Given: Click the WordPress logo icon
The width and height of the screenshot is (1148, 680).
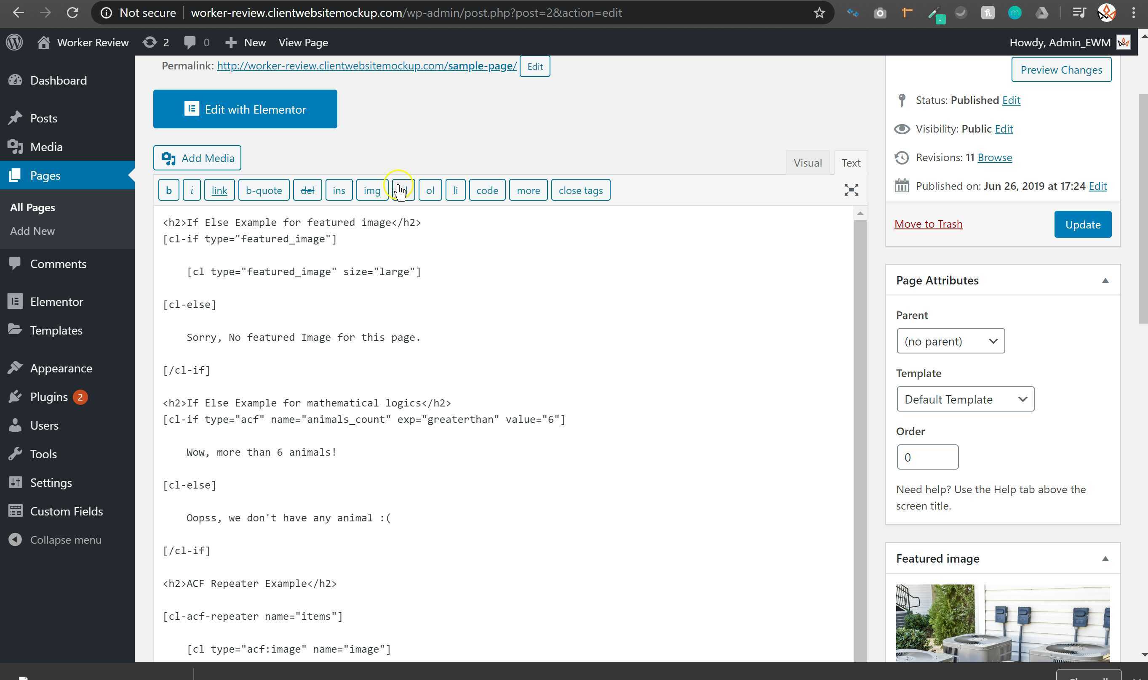Looking at the screenshot, I should point(14,42).
